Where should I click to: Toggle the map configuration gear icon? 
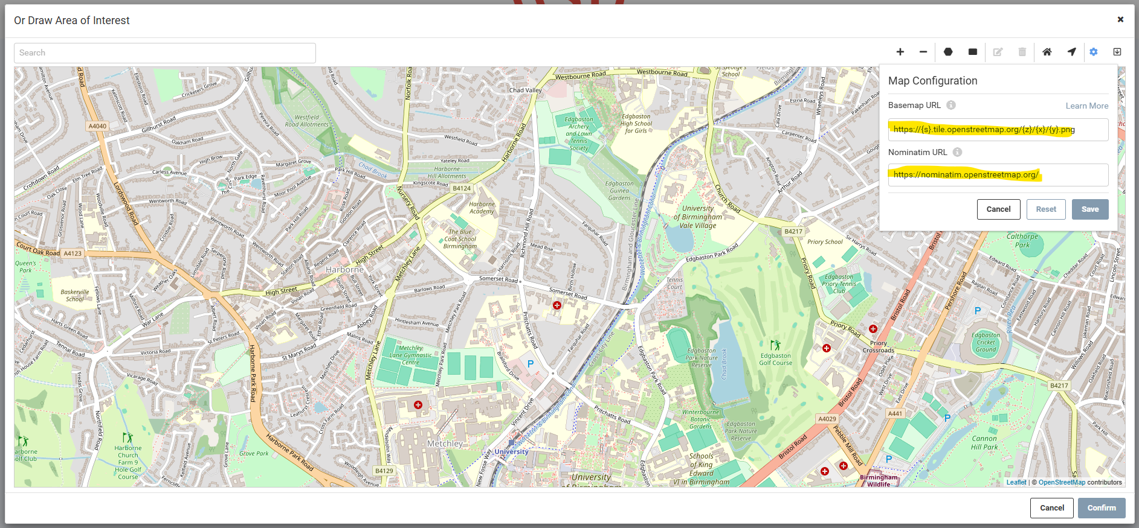point(1094,52)
